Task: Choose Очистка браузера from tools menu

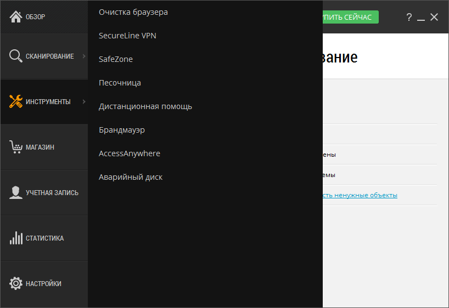Action: 133,12
